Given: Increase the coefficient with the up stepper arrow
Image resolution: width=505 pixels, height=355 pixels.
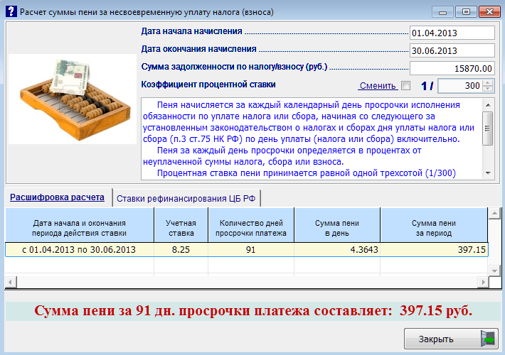Looking at the screenshot, I should (488, 82).
